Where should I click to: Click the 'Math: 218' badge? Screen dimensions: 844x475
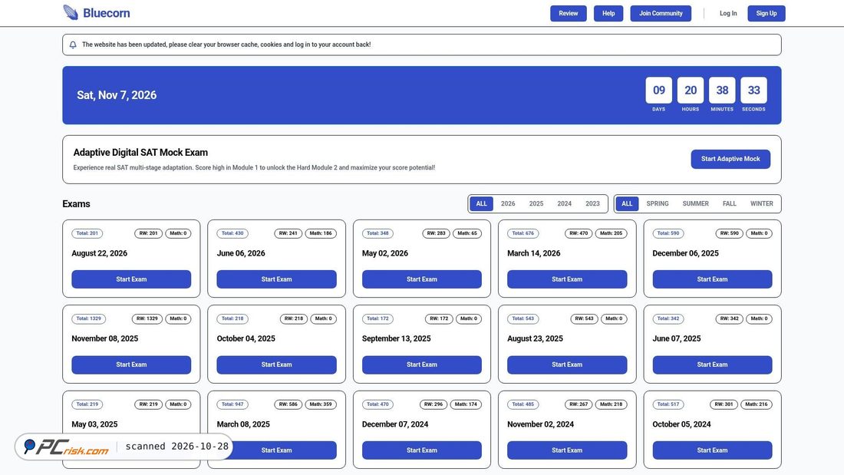[x=611, y=404]
